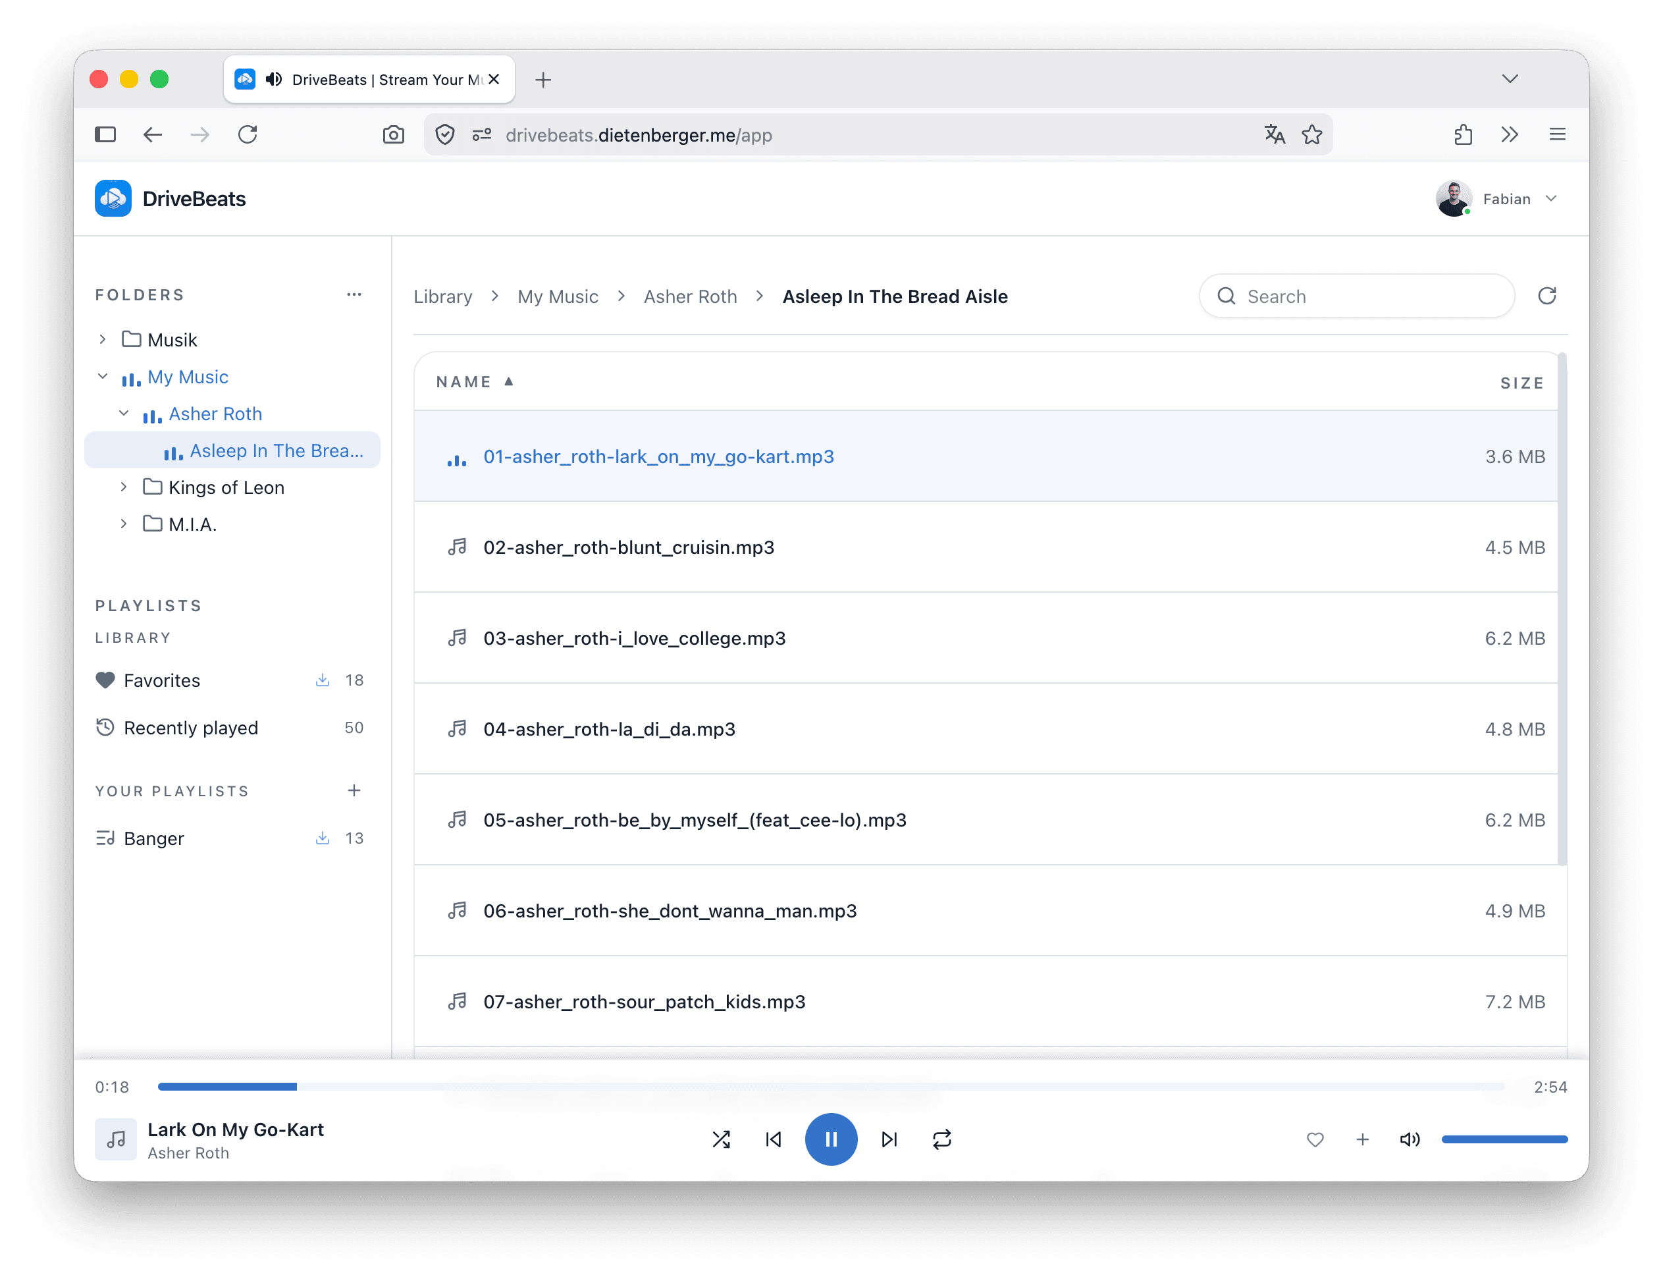The height and width of the screenshot is (1279, 1663).
Task: Open the Folders options menu
Action: [354, 294]
